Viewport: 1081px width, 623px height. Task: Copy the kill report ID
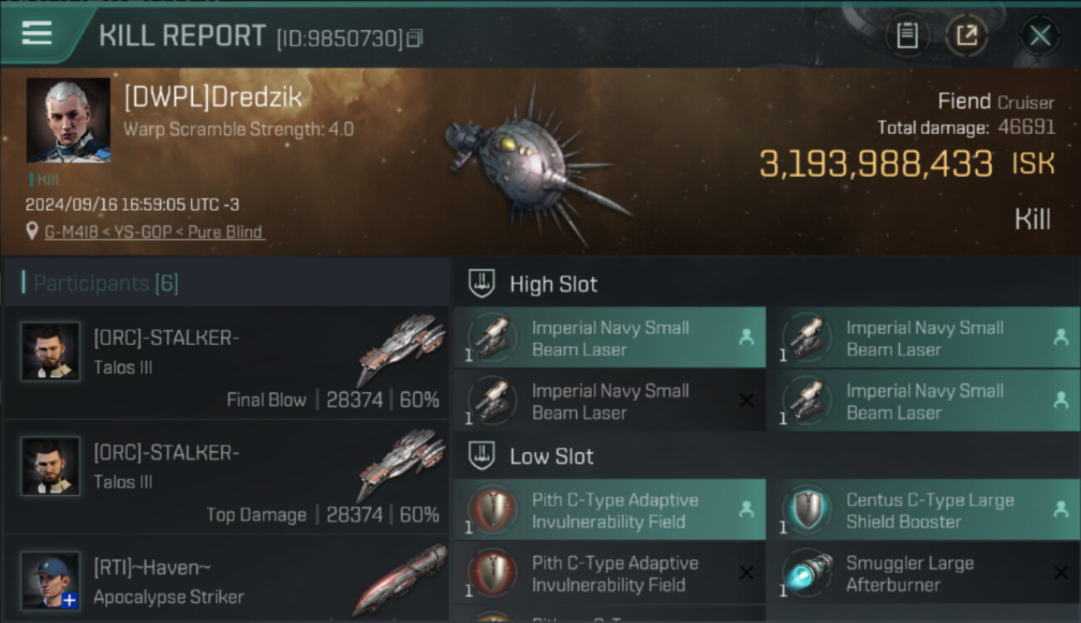click(414, 37)
